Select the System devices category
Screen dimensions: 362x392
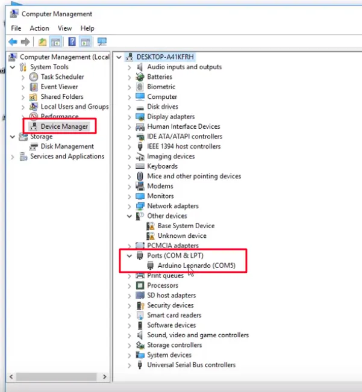pyautogui.click(x=169, y=355)
